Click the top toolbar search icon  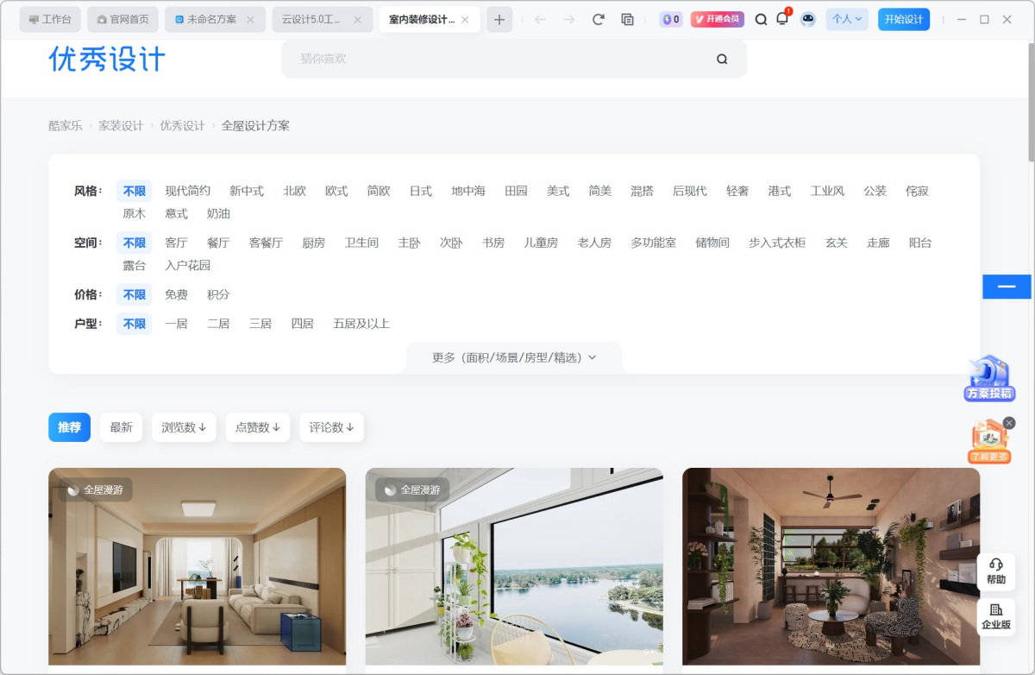point(761,19)
